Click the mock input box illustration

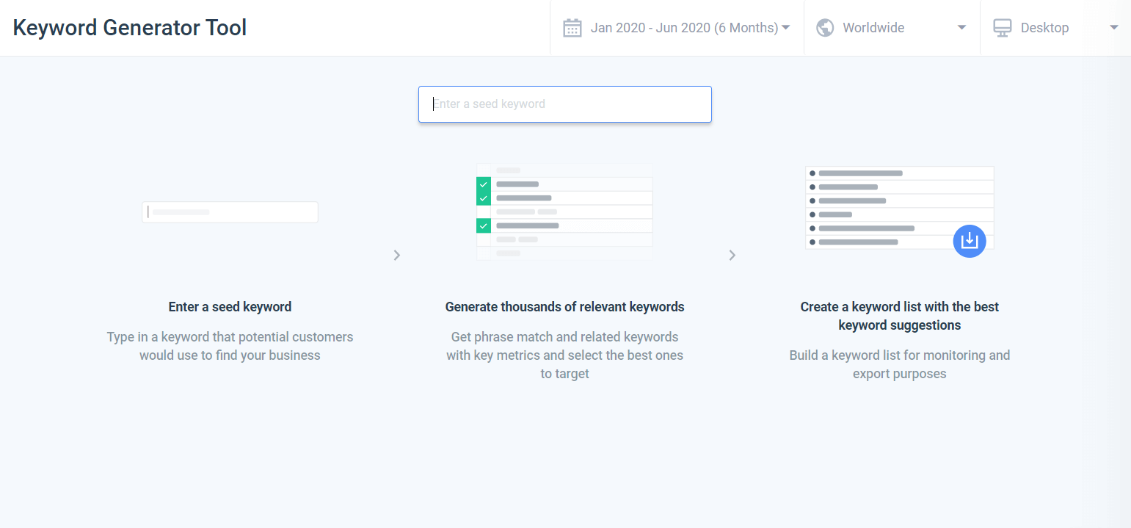pyautogui.click(x=230, y=212)
